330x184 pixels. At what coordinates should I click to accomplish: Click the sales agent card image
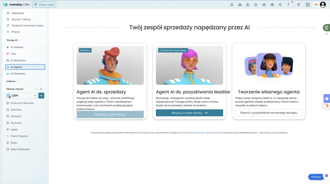[x=110, y=65]
